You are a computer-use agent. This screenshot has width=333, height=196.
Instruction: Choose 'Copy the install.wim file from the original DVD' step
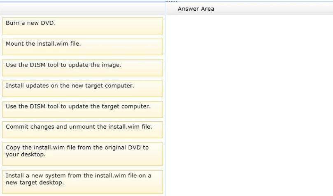click(83, 154)
